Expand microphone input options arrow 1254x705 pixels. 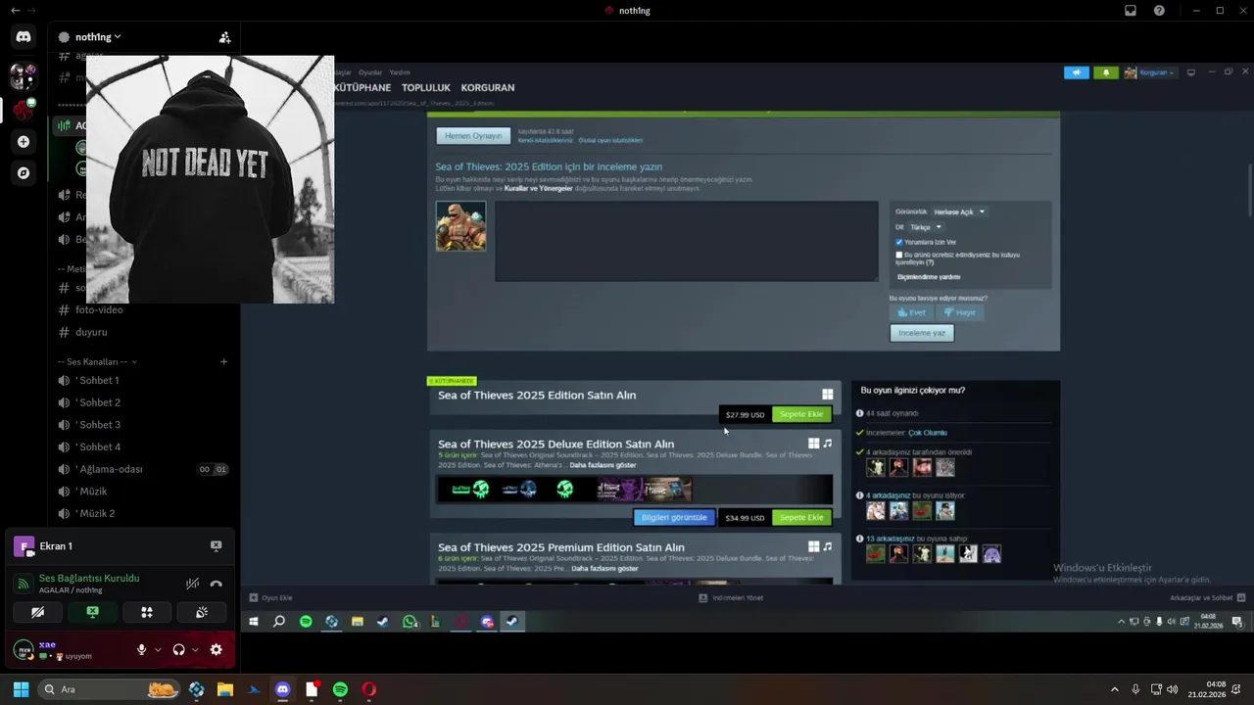coord(158,650)
